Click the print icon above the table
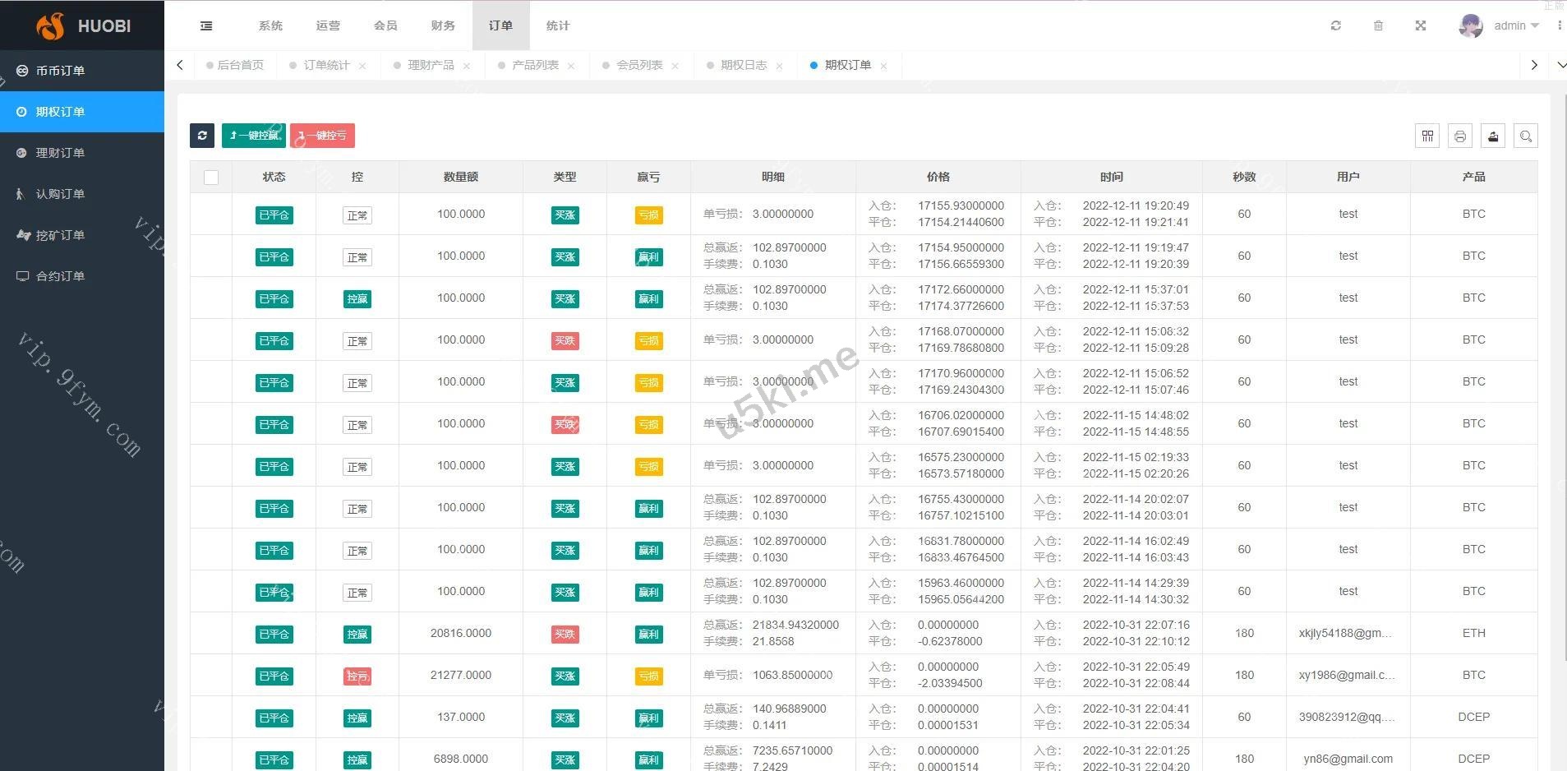1567x771 pixels. tap(1460, 136)
